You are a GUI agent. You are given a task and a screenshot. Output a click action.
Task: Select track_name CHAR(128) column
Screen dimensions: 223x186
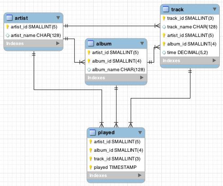coord(192,27)
